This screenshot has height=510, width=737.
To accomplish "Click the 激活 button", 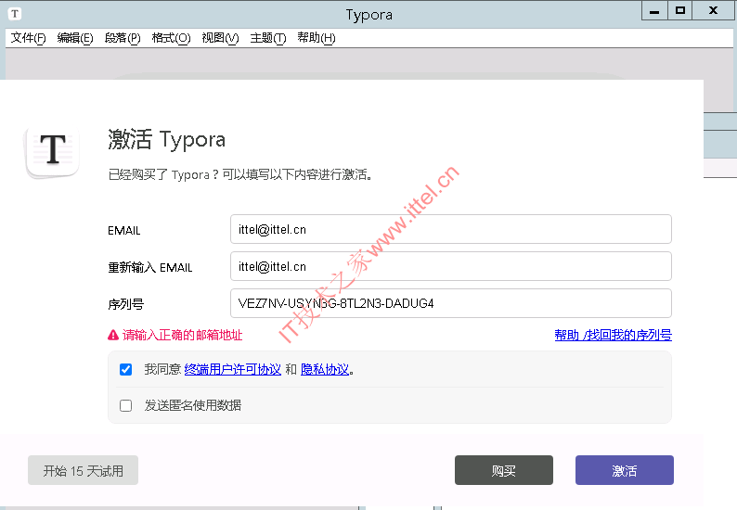I will click(x=625, y=470).
